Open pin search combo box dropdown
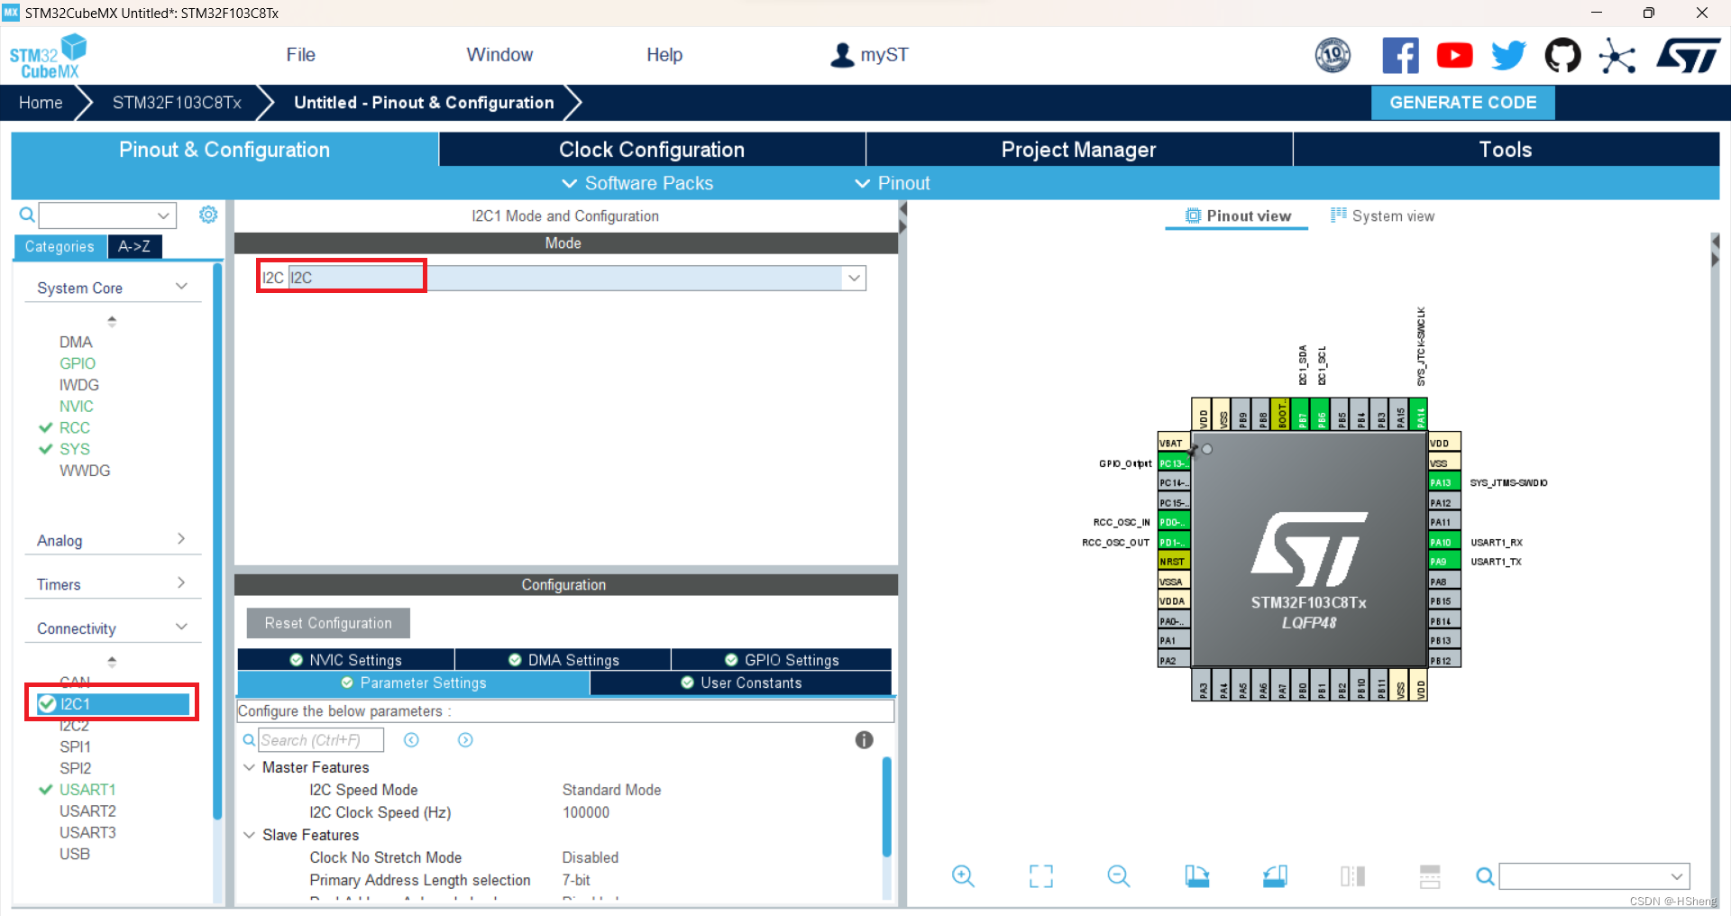1731x916 pixels. tap(1676, 875)
